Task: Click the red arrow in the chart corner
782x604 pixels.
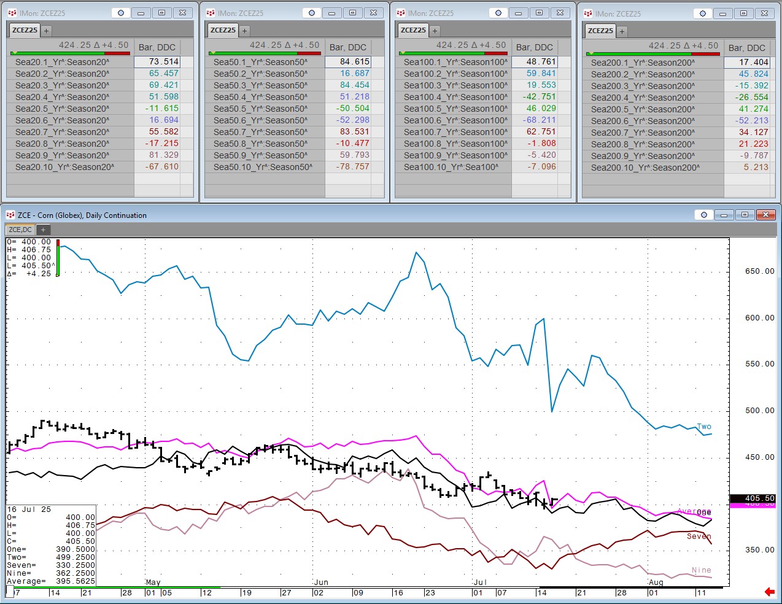Action: (x=769, y=592)
